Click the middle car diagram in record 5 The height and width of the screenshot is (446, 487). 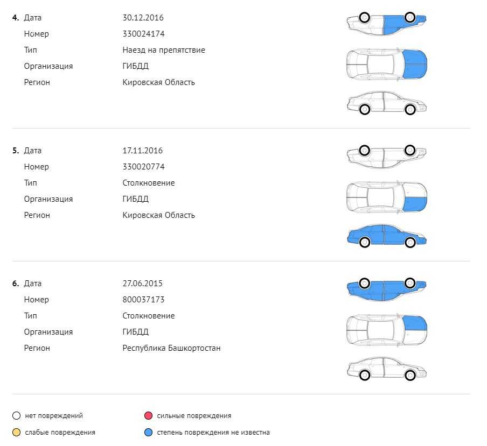tap(386, 197)
